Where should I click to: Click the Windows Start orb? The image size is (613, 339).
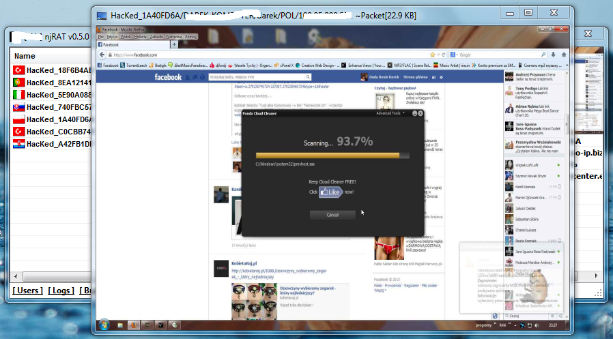coord(104,325)
